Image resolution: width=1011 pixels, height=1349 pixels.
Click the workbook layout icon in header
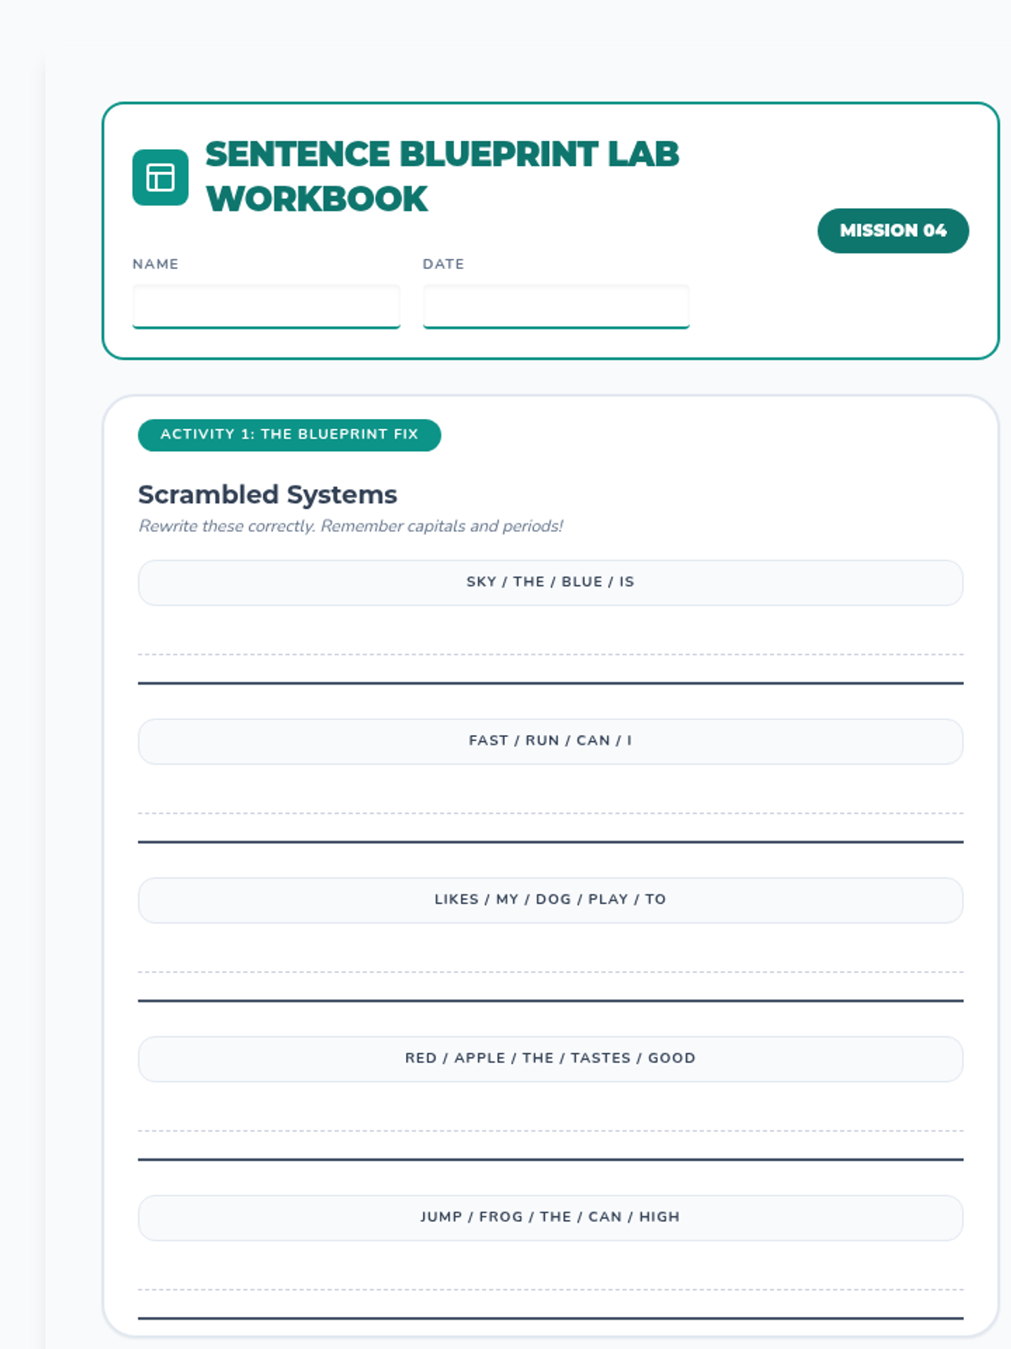pyautogui.click(x=160, y=177)
